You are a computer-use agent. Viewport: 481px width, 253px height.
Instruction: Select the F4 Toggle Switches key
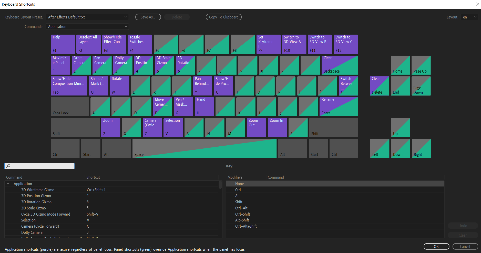(x=140, y=44)
